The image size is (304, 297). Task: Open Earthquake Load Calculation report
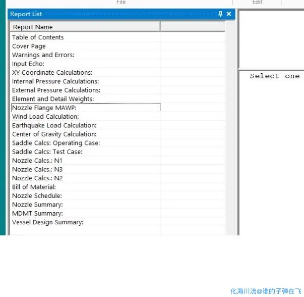click(54, 125)
